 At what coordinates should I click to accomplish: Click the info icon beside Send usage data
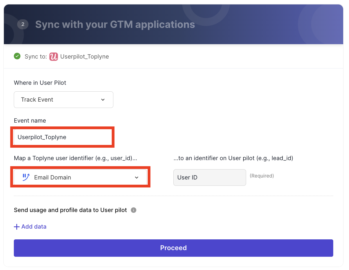coord(134,210)
